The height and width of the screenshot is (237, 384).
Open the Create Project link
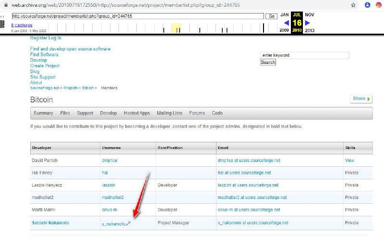click(x=45, y=66)
